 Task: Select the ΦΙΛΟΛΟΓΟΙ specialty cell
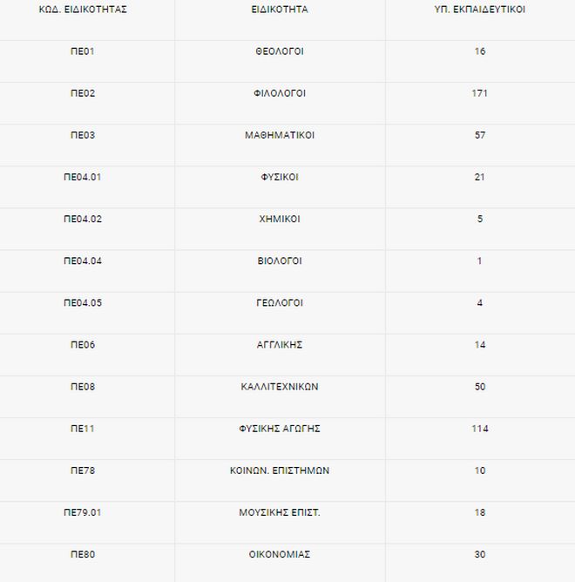pyautogui.click(x=280, y=93)
